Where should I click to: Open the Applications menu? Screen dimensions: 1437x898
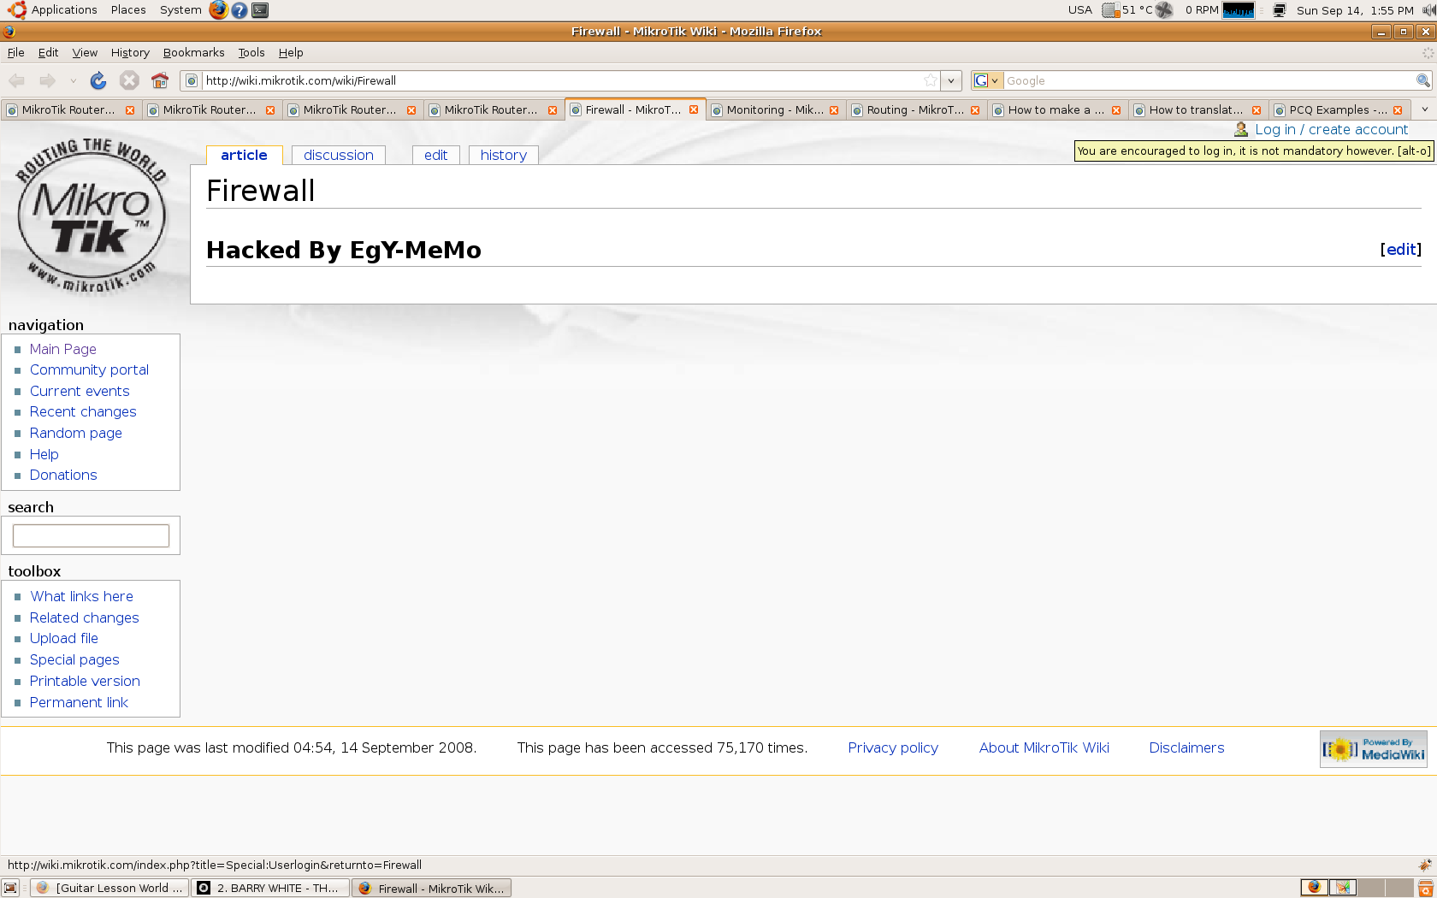pos(64,10)
